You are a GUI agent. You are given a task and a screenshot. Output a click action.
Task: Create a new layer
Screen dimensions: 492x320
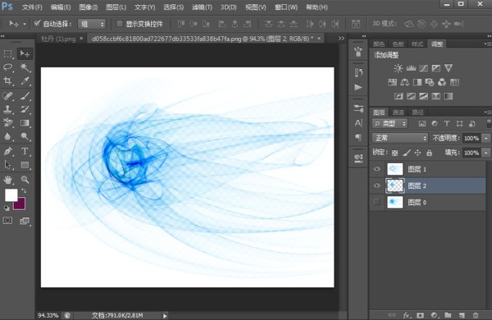coord(462,315)
